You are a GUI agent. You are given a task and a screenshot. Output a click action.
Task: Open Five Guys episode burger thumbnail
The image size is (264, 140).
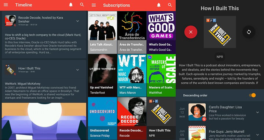point(197,133)
